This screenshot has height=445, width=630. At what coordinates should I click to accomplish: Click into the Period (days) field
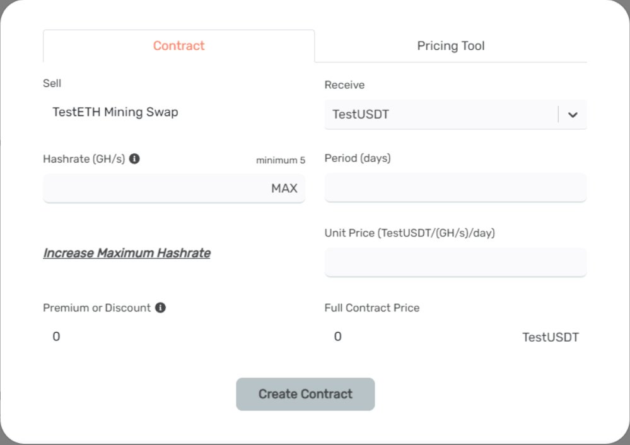coord(455,188)
